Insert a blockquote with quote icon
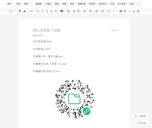 125,11
